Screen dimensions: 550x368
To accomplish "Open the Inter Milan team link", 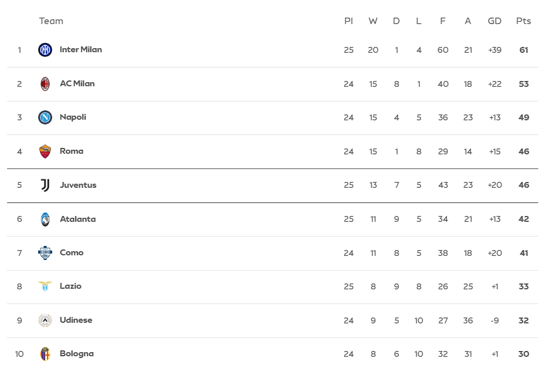I will point(81,50).
